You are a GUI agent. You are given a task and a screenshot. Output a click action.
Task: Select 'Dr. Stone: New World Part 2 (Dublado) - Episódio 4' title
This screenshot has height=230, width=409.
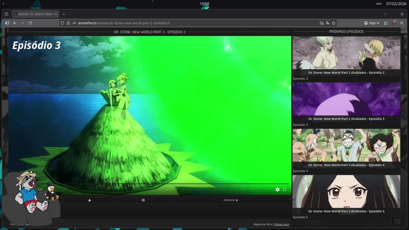pyautogui.click(x=346, y=165)
